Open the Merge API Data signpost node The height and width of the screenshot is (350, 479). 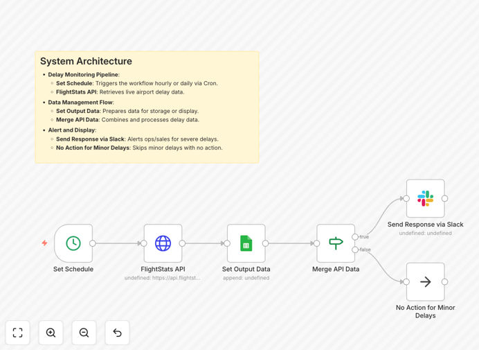[336, 243]
